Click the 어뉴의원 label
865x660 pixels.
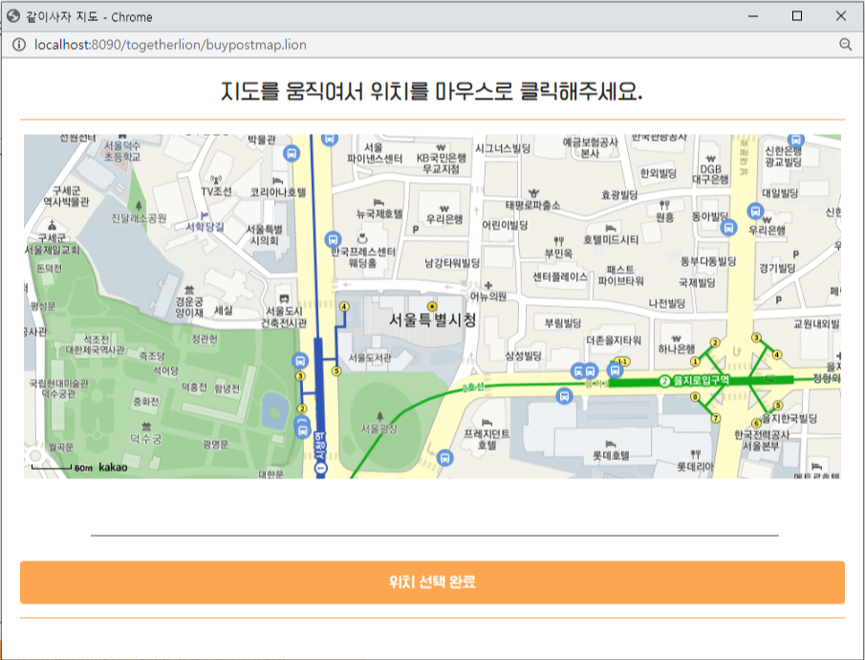tap(488, 297)
